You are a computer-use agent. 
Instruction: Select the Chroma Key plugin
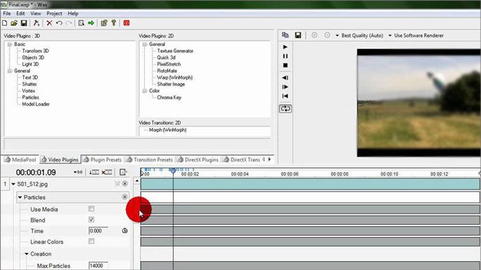point(169,98)
